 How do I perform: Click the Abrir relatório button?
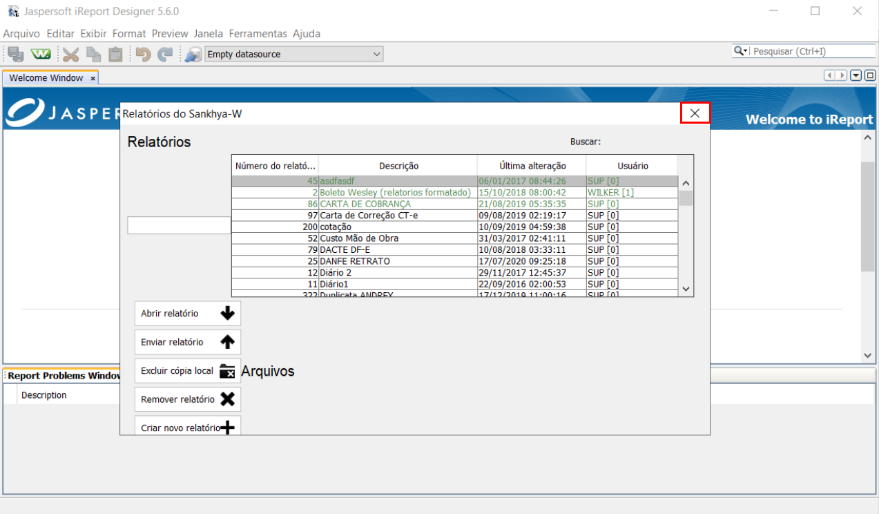click(x=188, y=314)
